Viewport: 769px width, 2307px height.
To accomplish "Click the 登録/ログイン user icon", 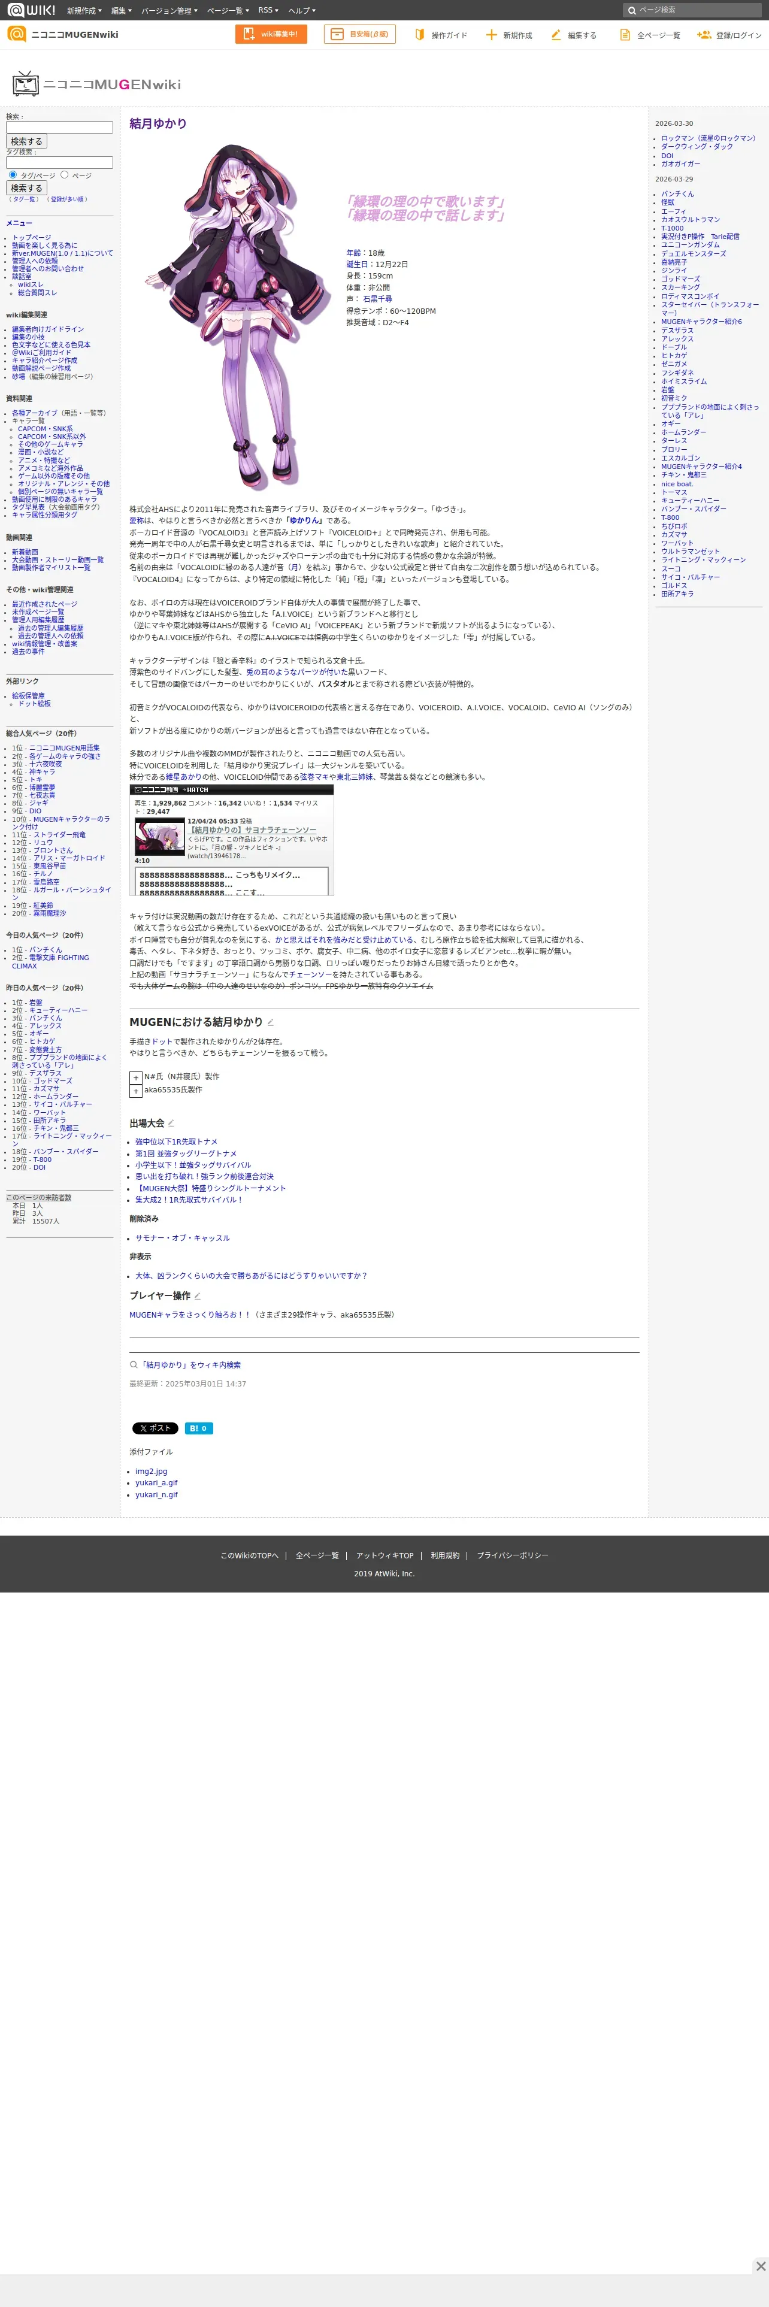I will point(704,34).
